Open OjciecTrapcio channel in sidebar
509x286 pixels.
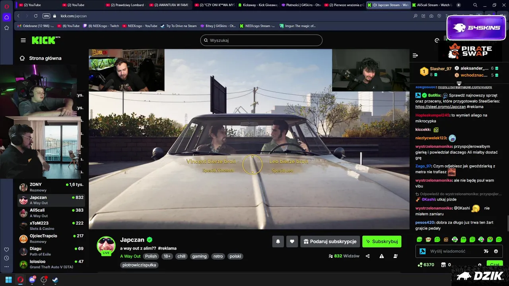51,238
